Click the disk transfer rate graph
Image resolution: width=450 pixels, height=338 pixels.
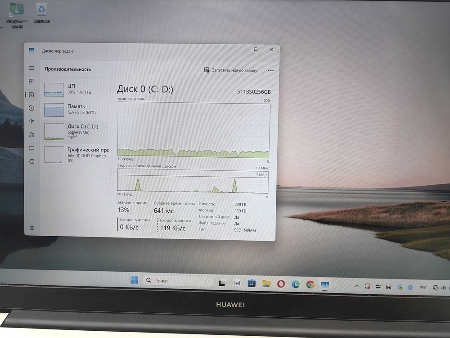click(x=193, y=181)
